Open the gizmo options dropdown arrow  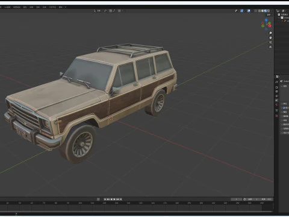point(244,11)
